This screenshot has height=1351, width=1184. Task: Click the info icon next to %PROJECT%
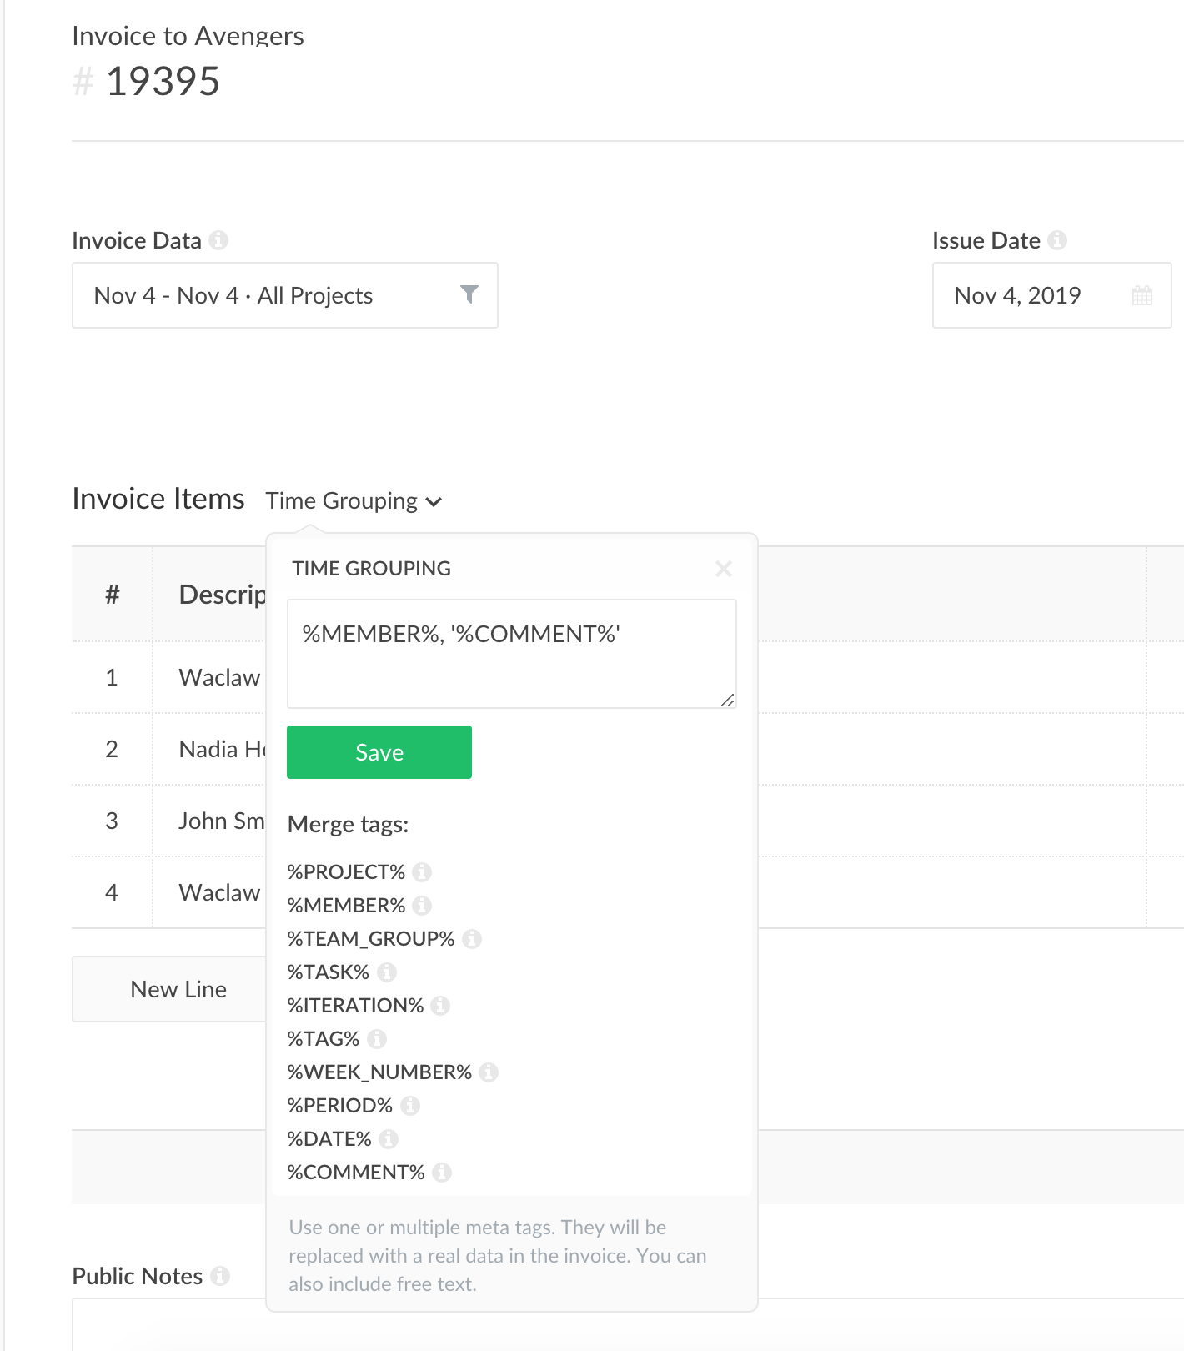422,872
